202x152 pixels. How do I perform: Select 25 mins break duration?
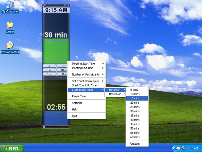point(137,107)
